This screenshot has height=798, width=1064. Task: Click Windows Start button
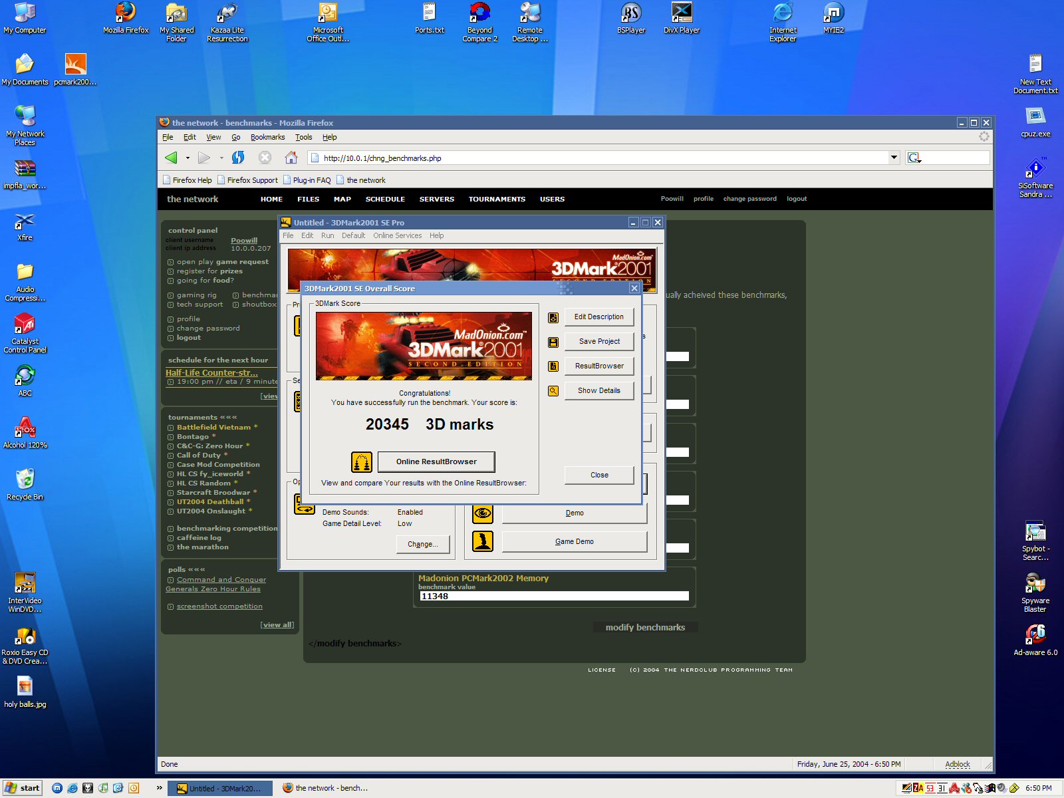pos(23,788)
